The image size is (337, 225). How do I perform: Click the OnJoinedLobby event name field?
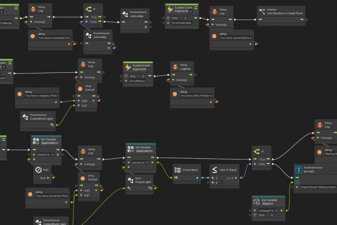tap(182, 23)
